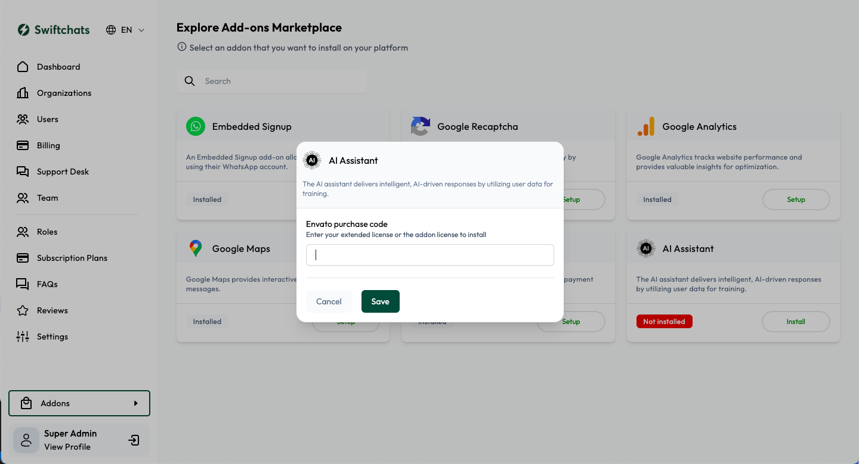Open Settings via the sliders icon
This screenshot has width=859, height=464.
(22, 336)
